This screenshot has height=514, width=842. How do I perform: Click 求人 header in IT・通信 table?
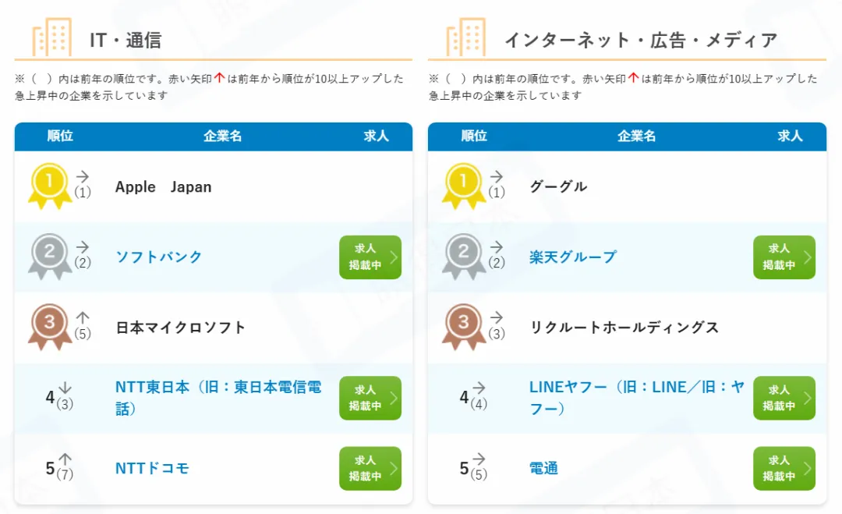coord(376,136)
